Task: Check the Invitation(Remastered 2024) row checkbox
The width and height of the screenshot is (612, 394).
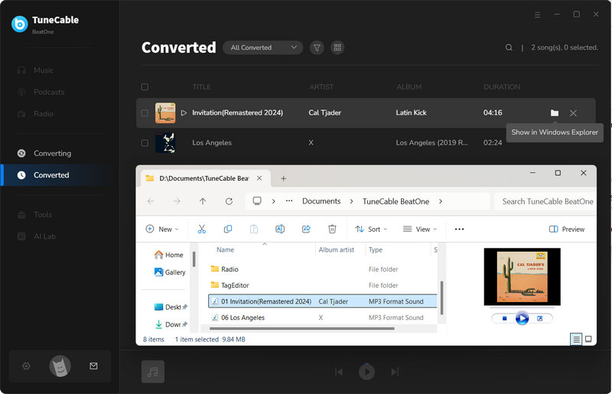Action: (145, 113)
